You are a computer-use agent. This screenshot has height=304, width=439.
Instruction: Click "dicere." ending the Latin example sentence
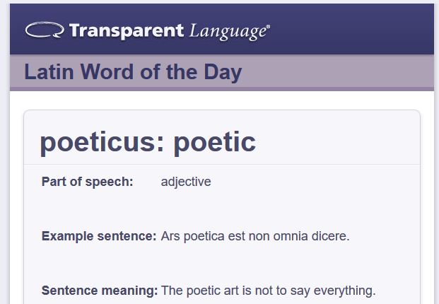pos(332,236)
